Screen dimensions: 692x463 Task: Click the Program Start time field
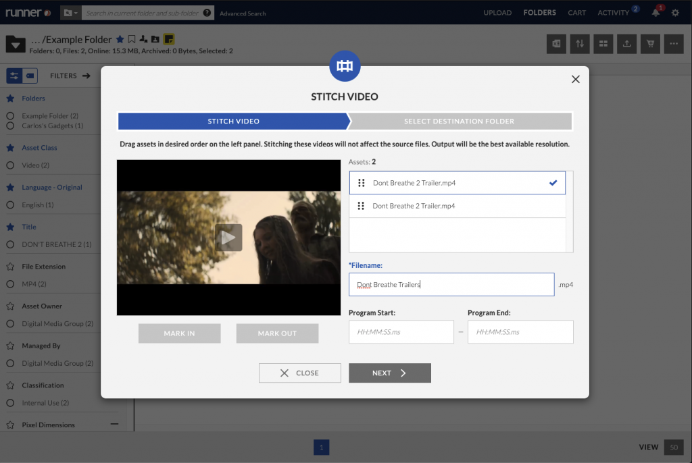401,332
